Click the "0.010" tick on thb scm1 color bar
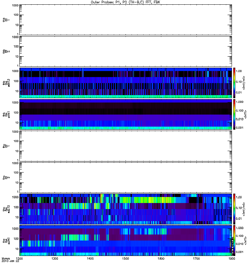The width and height of the screenshot is (251, 268). tap(240, 119)
